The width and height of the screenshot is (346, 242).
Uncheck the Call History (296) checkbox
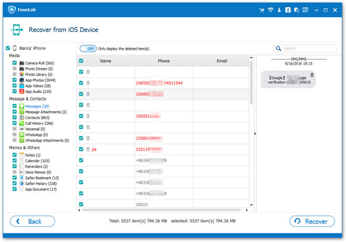tap(14, 123)
